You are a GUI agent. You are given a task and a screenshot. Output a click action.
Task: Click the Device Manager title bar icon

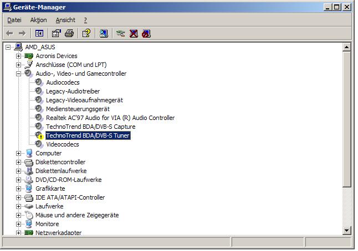[8, 7]
